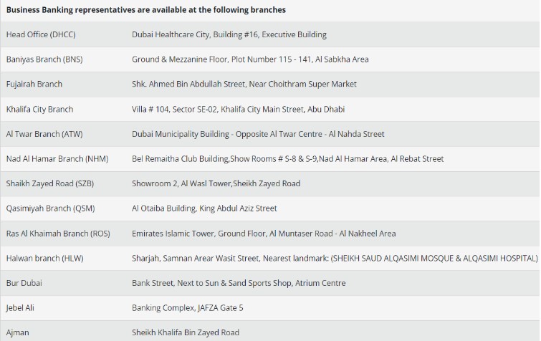Select the Al Sabkha Area address
541x341 pixels.
[x=250, y=59]
